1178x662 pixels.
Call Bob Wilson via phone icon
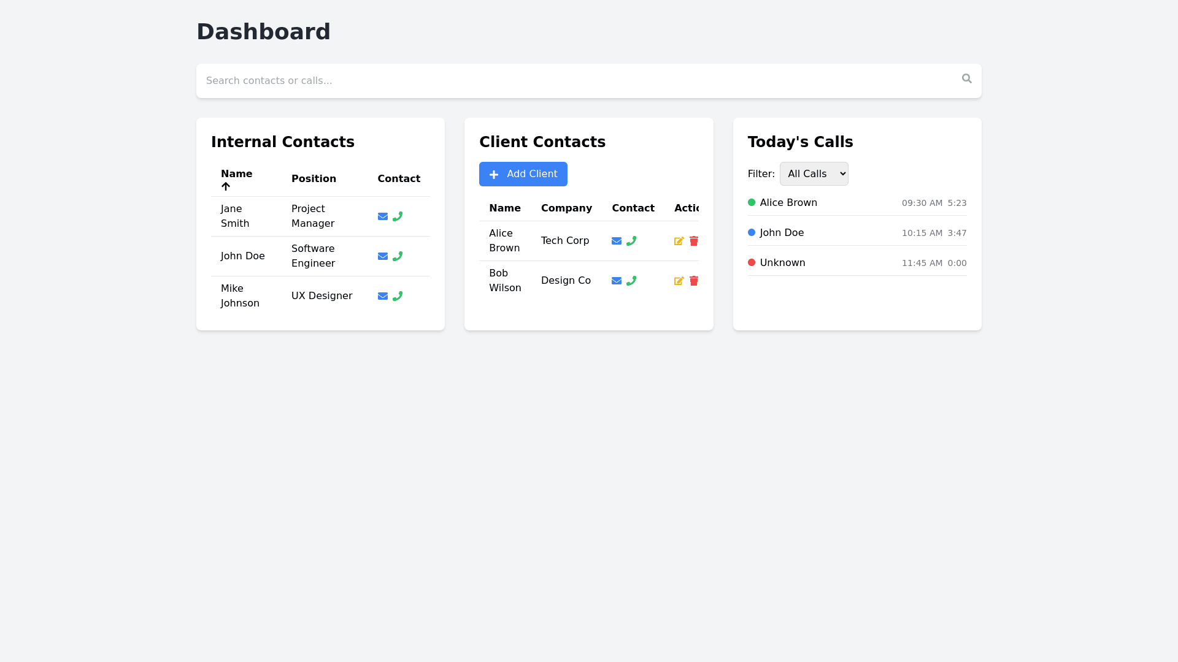click(631, 281)
